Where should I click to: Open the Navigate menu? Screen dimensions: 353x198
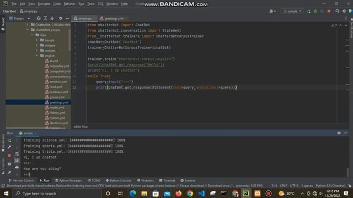click(x=44, y=4)
